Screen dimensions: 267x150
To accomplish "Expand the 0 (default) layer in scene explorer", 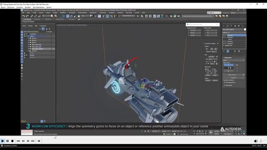I will [x=25, y=34].
